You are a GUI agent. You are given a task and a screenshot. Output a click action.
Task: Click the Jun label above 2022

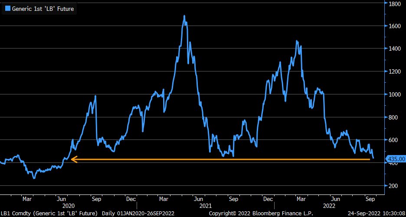pyautogui.click(x=336, y=199)
